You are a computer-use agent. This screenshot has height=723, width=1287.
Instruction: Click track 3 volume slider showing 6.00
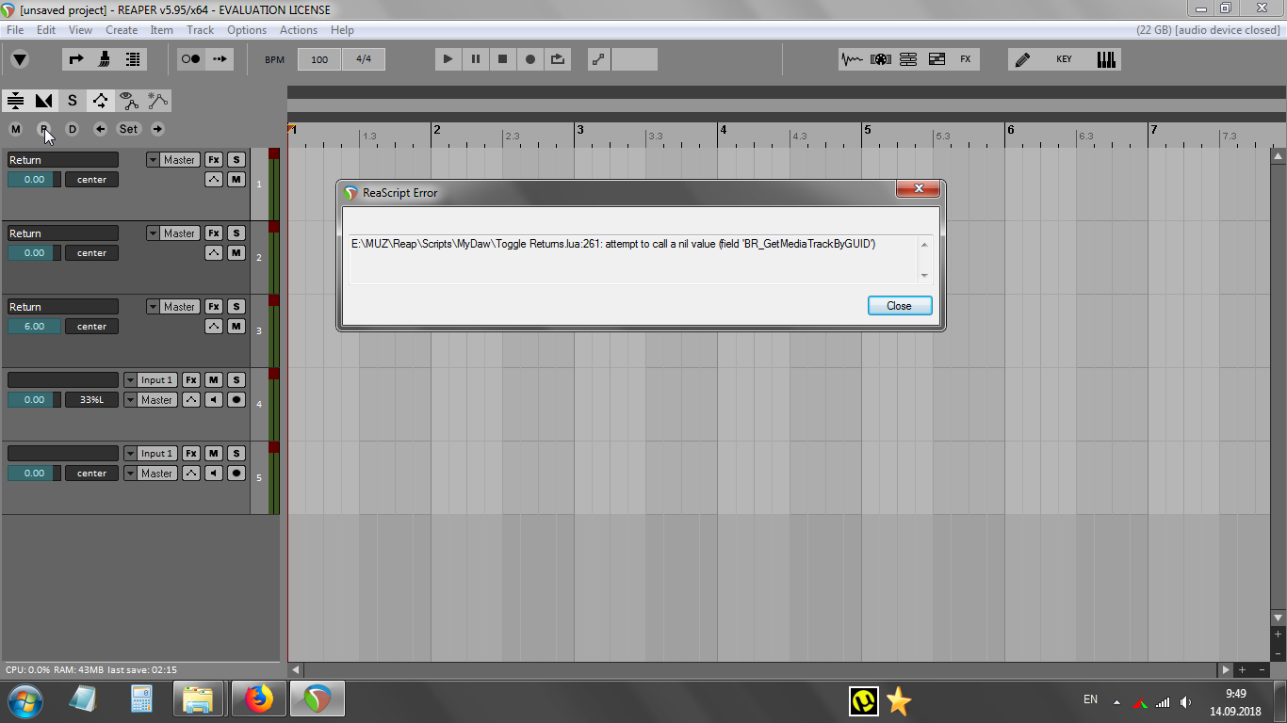(34, 327)
